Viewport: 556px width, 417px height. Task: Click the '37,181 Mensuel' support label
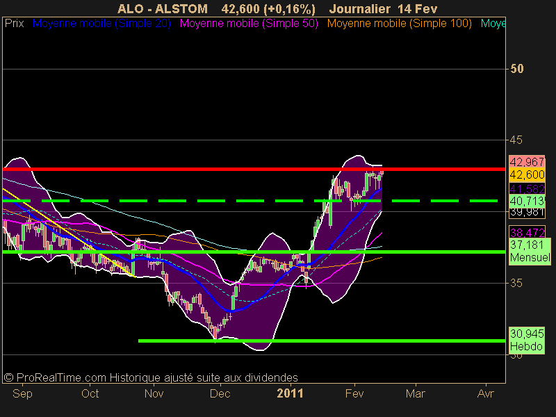click(x=530, y=252)
